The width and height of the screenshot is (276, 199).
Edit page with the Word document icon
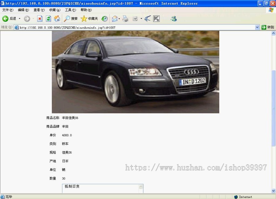pyautogui.click(x=135, y=18)
